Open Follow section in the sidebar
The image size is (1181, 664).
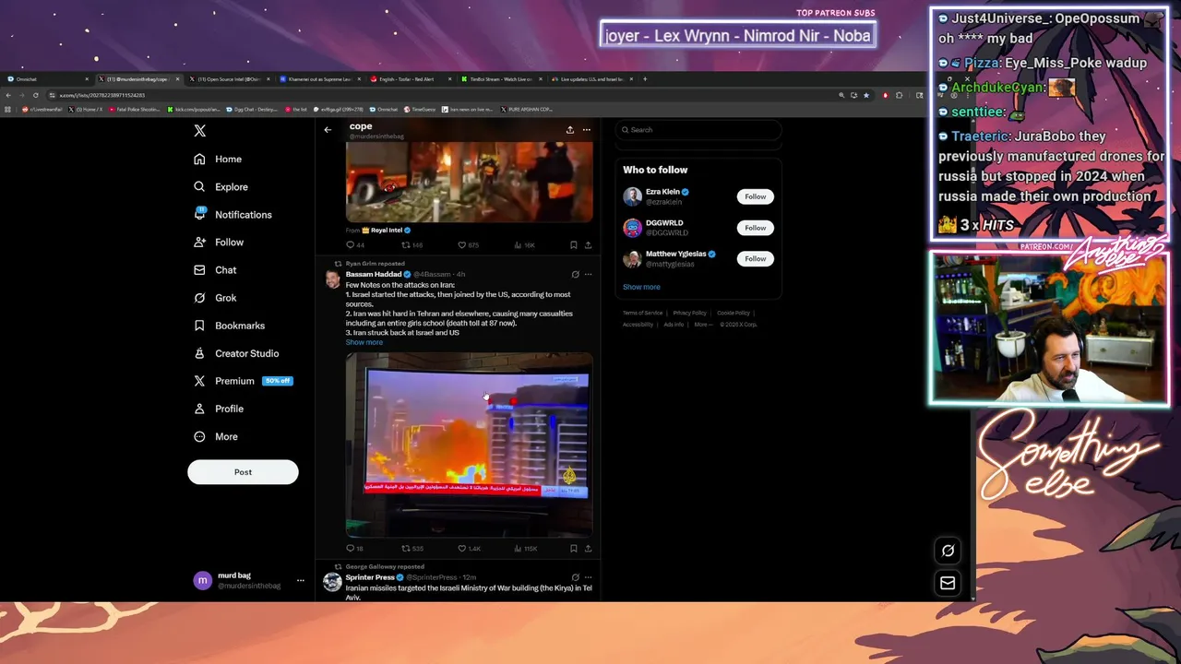(219, 243)
